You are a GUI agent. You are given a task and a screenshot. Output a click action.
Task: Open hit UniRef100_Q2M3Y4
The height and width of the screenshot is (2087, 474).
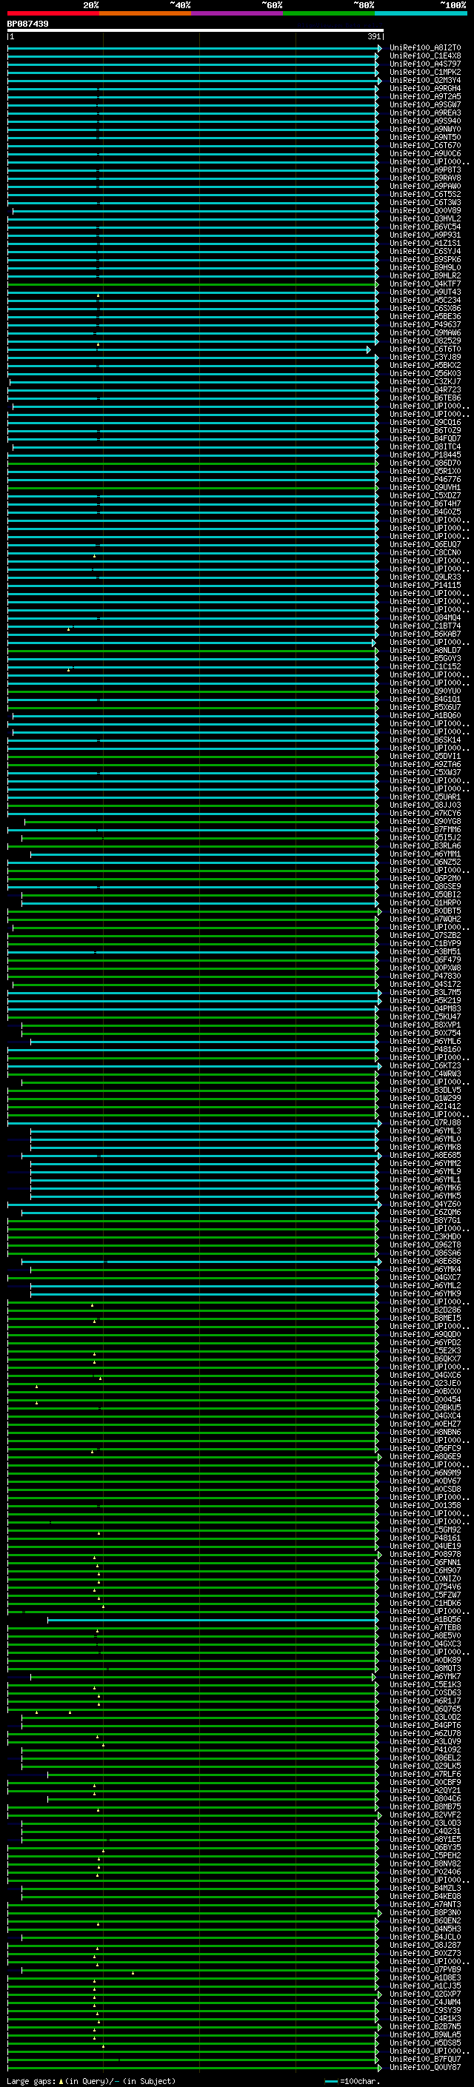pos(425,80)
